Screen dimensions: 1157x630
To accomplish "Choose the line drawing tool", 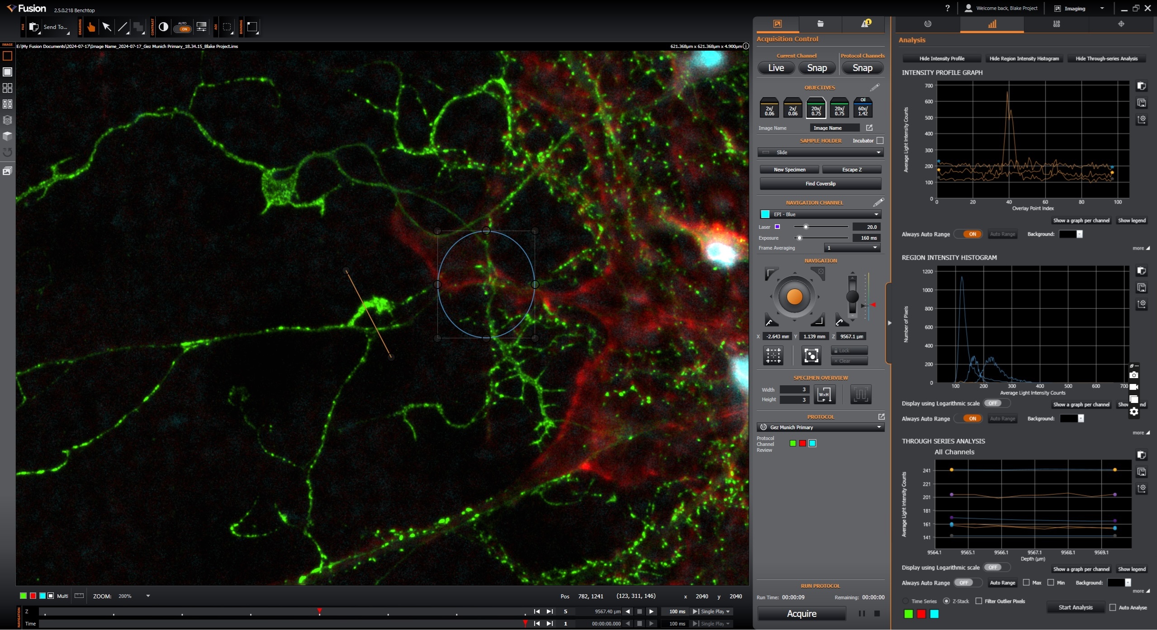I will coord(123,27).
